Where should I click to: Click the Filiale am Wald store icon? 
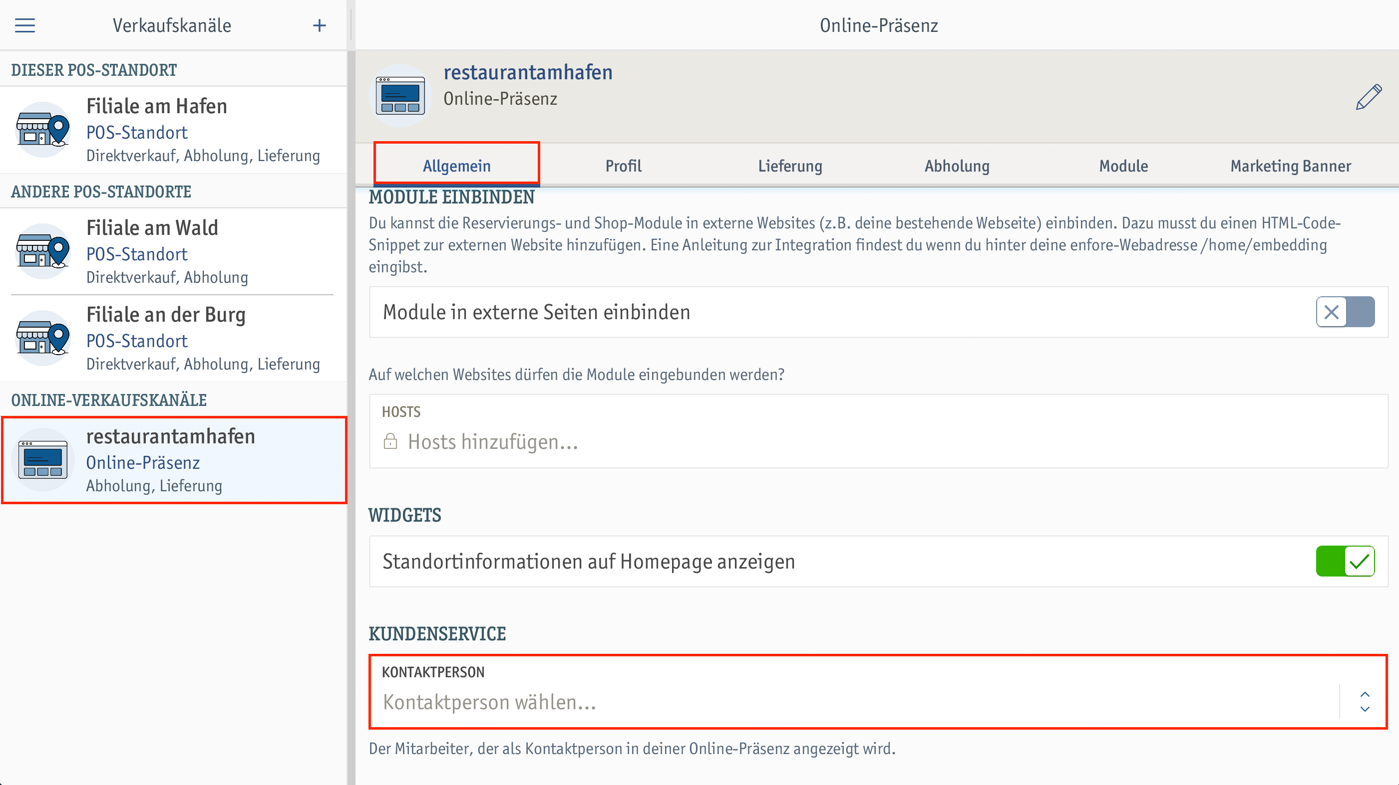(43, 251)
